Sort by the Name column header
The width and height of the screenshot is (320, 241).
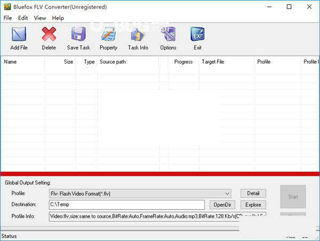(22, 62)
